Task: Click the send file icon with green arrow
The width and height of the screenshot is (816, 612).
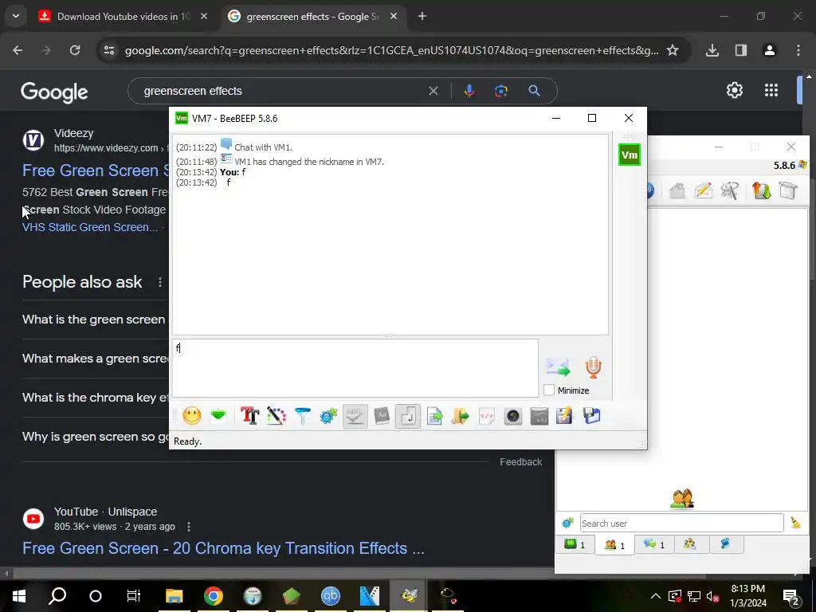Action: (x=434, y=416)
